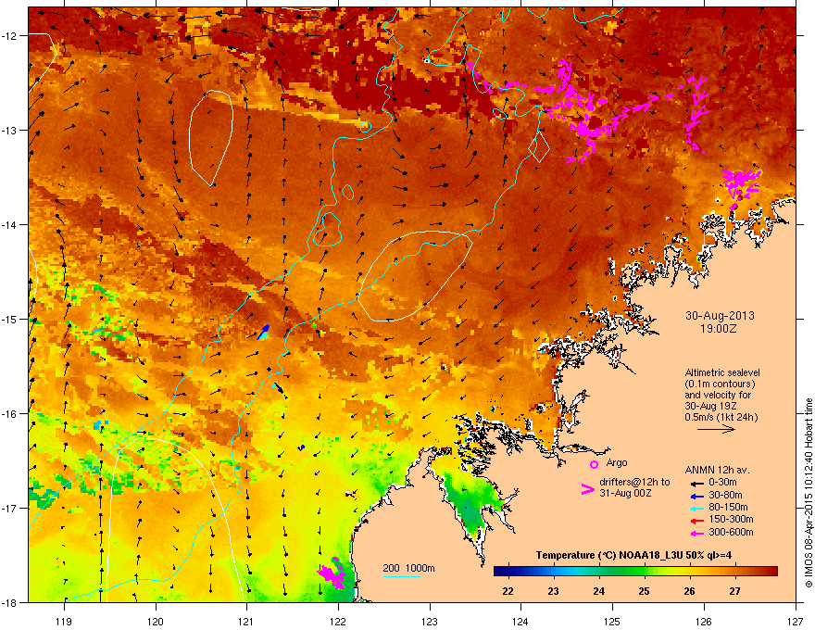Click the '80-150m' depth label
The image size is (815, 630).
(x=728, y=508)
